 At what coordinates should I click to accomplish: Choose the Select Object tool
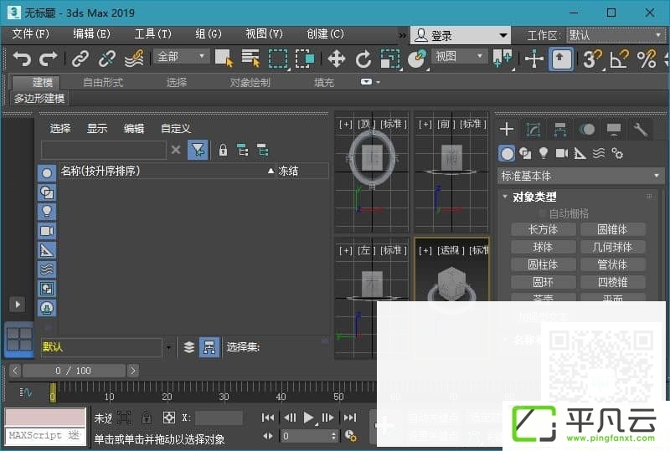point(224,59)
